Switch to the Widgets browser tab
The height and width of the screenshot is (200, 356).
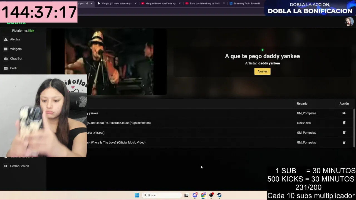pos(116,4)
